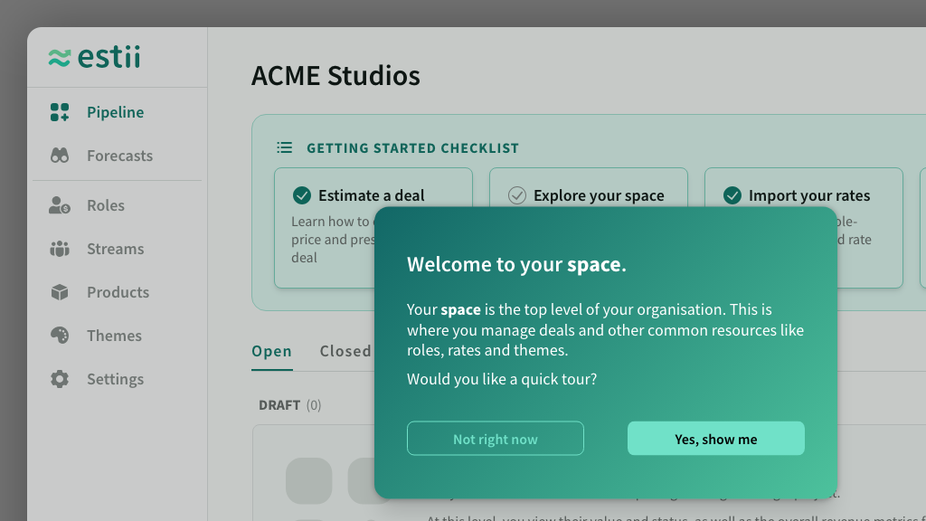Image resolution: width=926 pixels, height=521 pixels.
Task: Open Settings with the gear icon
Action: click(60, 379)
